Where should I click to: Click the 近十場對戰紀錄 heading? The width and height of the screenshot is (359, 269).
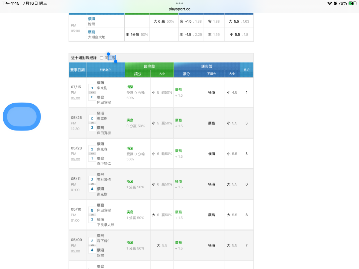[x=84, y=58]
